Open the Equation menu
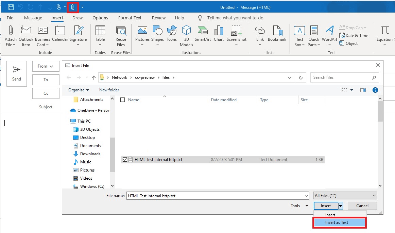 point(384,36)
